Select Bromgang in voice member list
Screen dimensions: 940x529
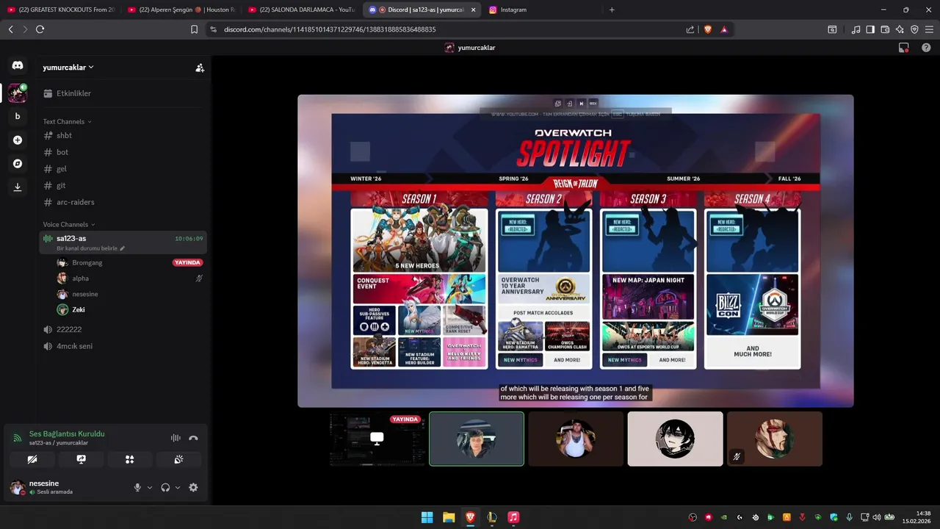click(x=129, y=262)
